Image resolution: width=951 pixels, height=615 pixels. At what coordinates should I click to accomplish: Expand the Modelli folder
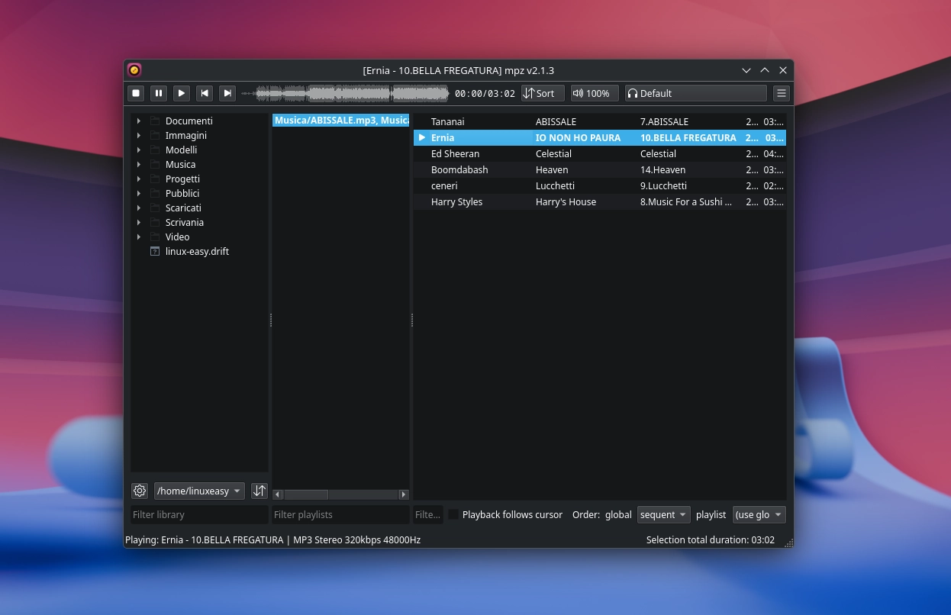pyautogui.click(x=138, y=150)
